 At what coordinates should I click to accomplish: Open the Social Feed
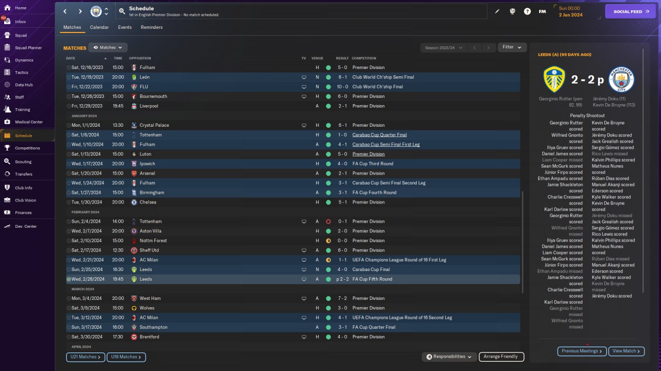pyautogui.click(x=630, y=11)
